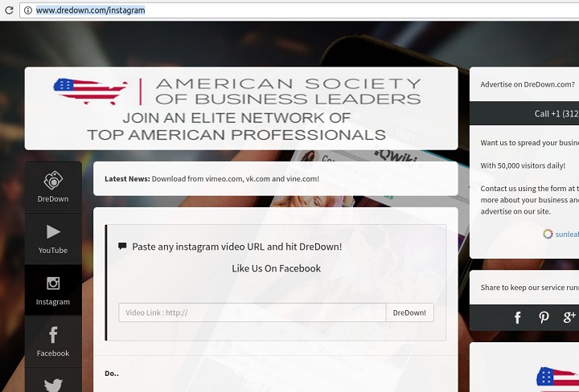Viewport: 579px width, 392px height.
Task: Click the flag ad thumbnail in right column
Action: point(557,379)
